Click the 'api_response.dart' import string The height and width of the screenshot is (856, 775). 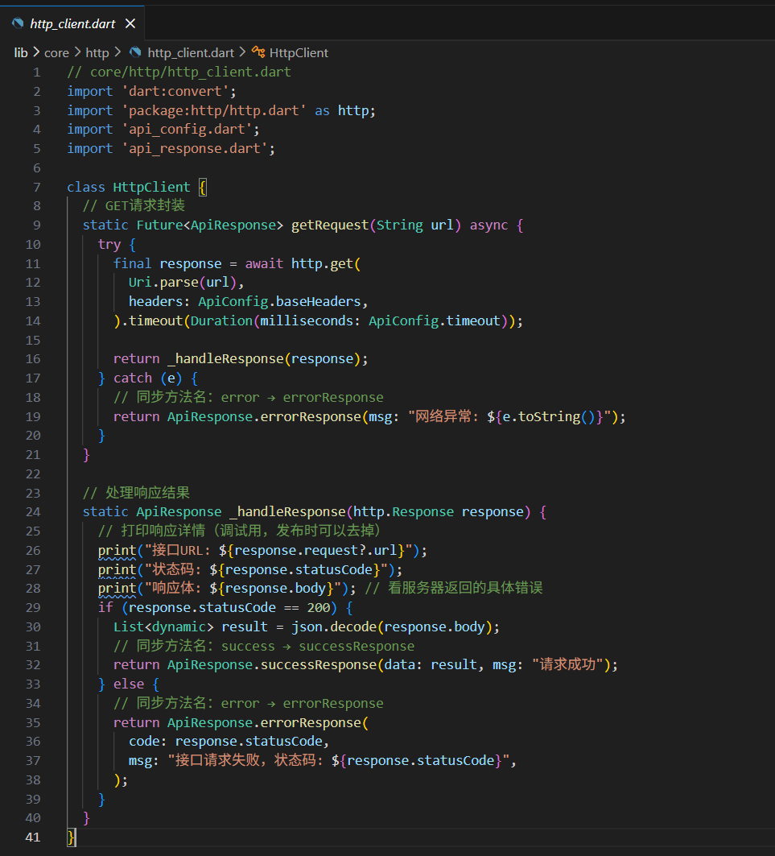194,148
